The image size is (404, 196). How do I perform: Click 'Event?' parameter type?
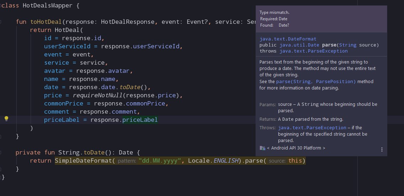[x=197, y=22]
